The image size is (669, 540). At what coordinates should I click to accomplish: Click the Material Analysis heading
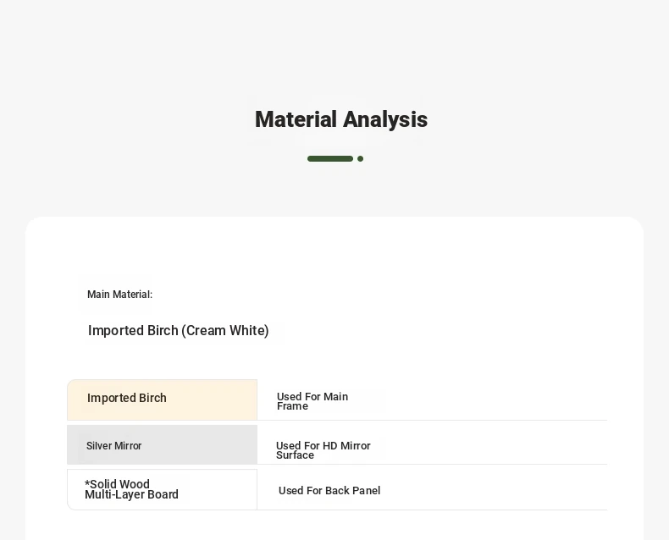click(341, 119)
